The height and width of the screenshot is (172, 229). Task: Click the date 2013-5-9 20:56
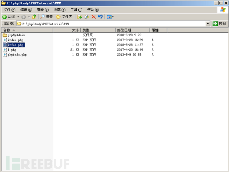[129, 55]
